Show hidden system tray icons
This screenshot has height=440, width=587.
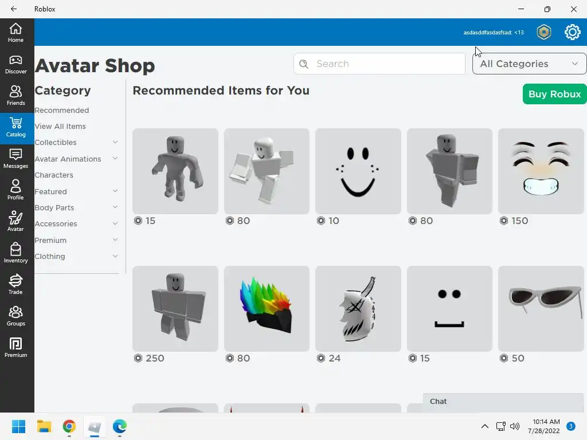pyautogui.click(x=485, y=426)
